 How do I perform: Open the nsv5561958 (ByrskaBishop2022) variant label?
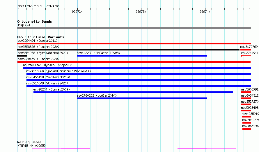43,53
